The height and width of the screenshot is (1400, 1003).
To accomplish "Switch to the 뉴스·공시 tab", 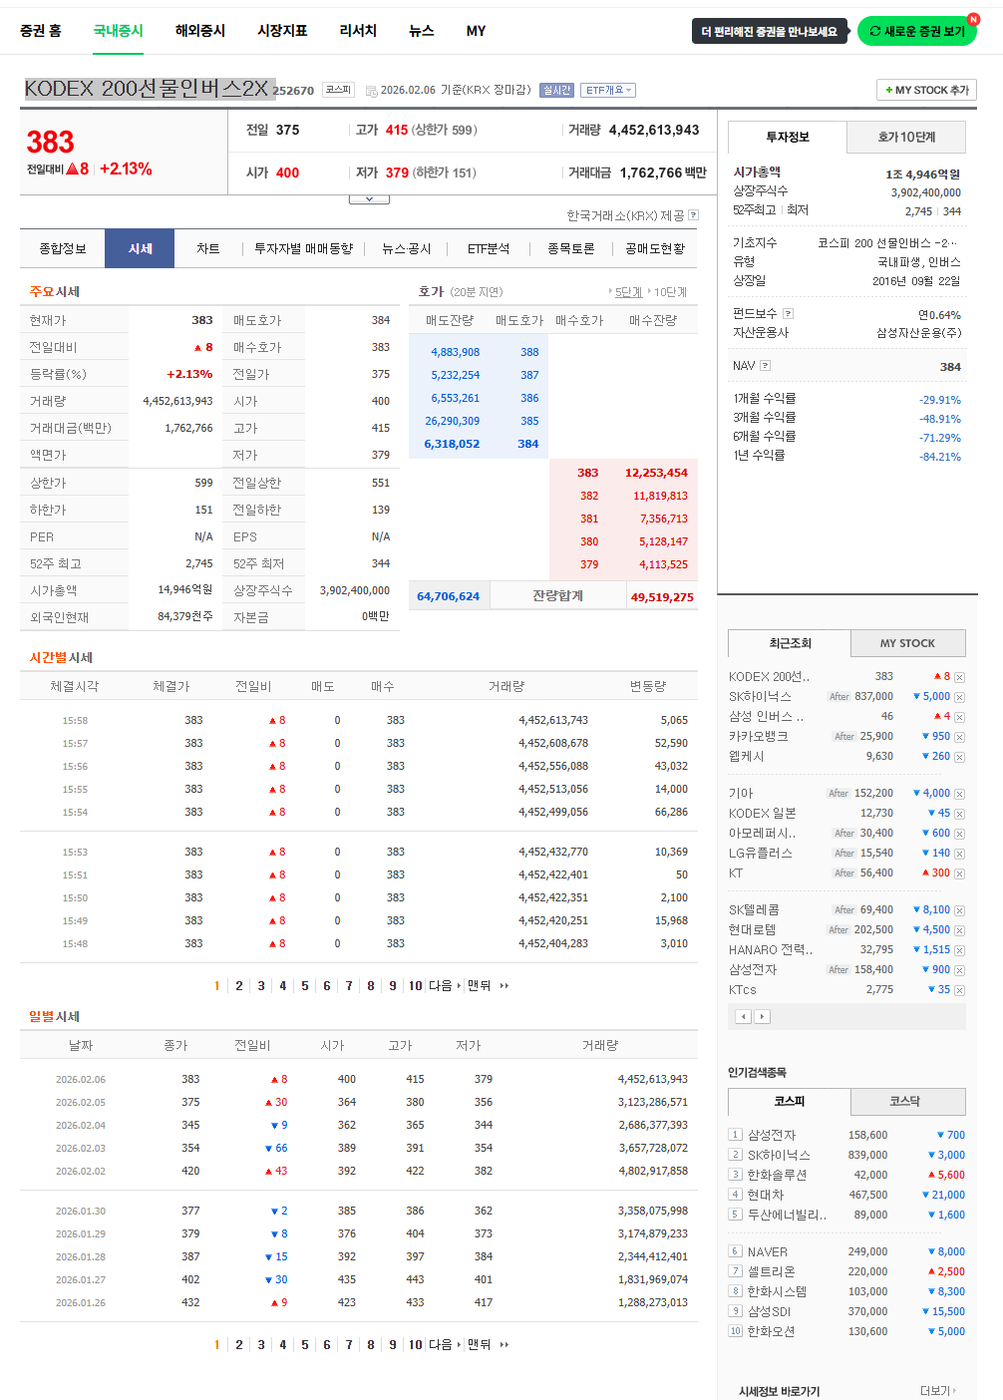I will [406, 249].
